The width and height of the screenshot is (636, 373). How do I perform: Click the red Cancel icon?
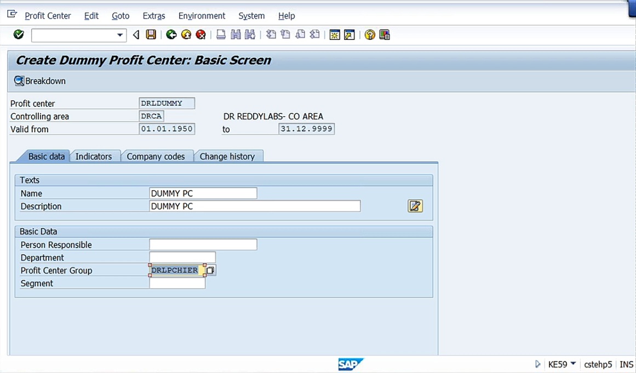[201, 35]
